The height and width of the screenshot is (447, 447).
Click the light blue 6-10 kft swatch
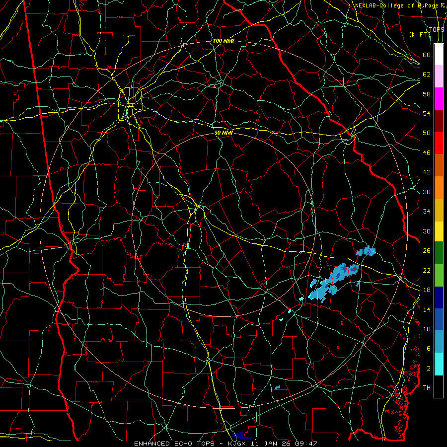(x=439, y=342)
